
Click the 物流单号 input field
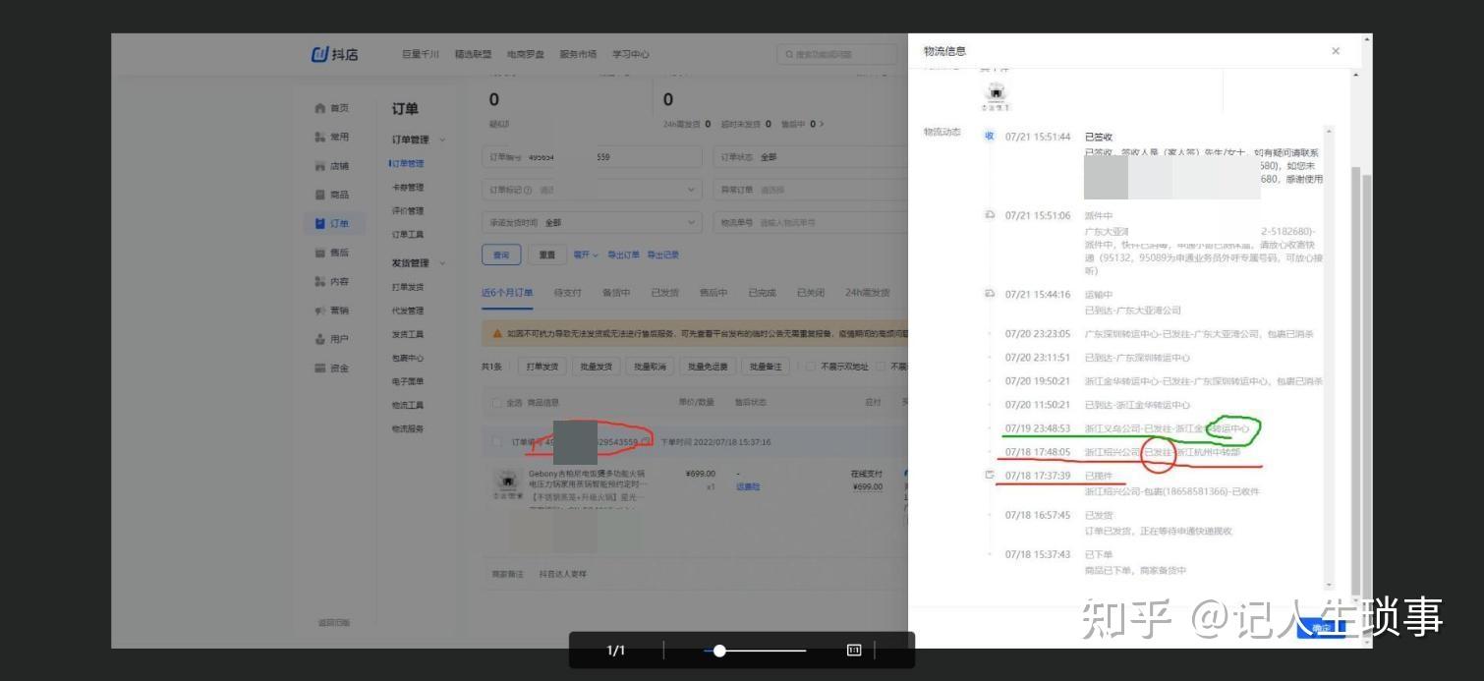811,223
